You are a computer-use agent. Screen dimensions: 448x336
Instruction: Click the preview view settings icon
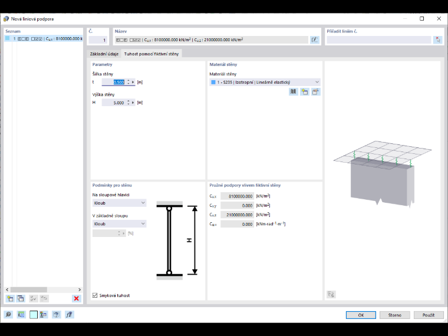click(x=331, y=294)
